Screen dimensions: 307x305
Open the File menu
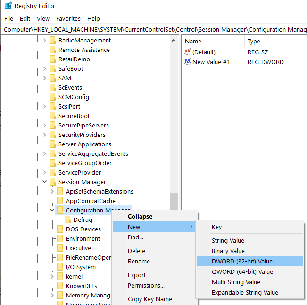8,18
